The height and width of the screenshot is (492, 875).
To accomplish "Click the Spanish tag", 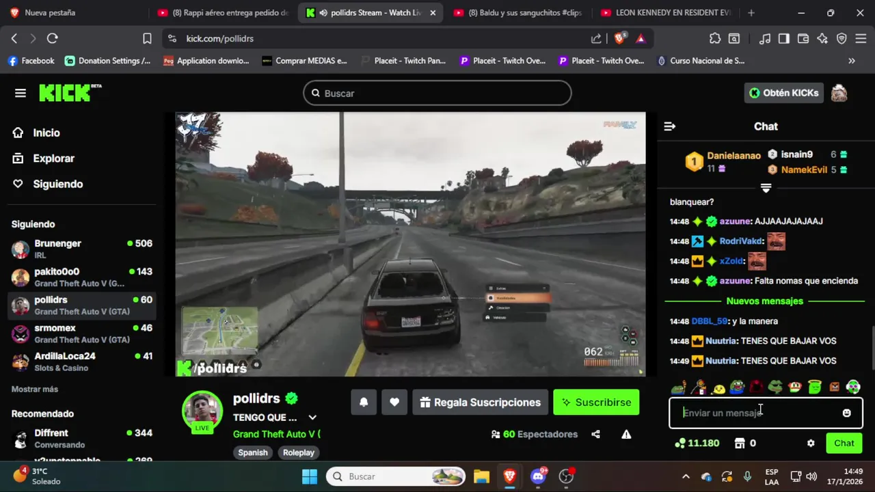I will click(x=253, y=452).
